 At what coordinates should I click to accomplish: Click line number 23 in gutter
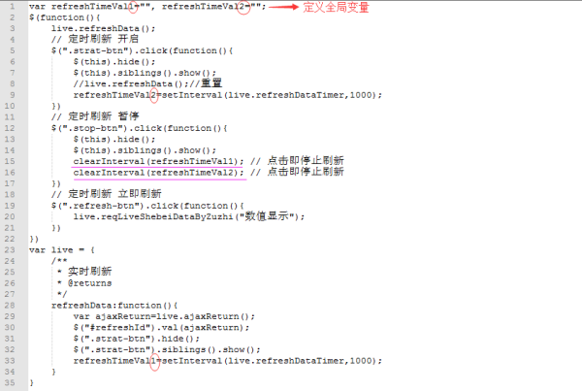click(x=10, y=250)
